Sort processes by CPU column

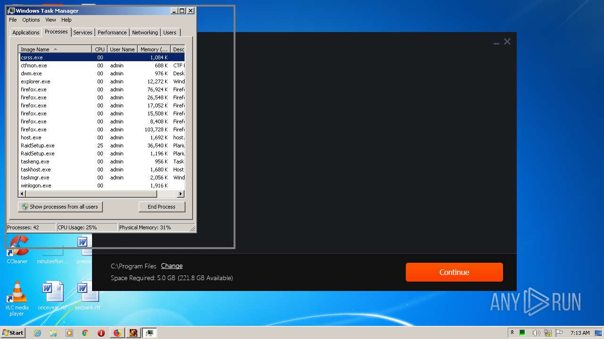tap(100, 49)
